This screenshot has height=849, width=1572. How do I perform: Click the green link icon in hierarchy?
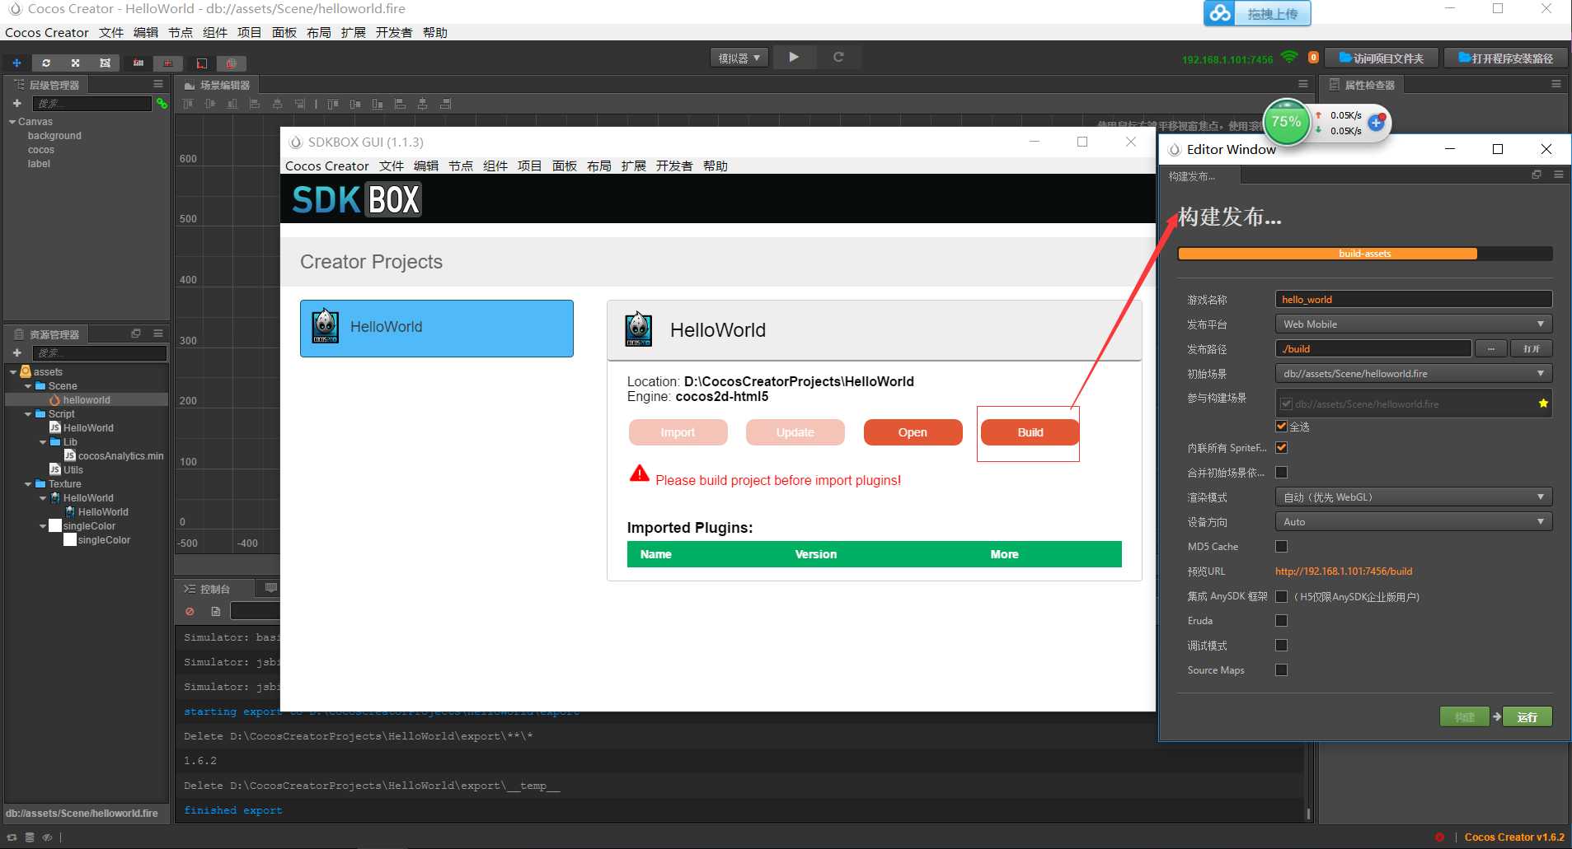[x=162, y=103]
